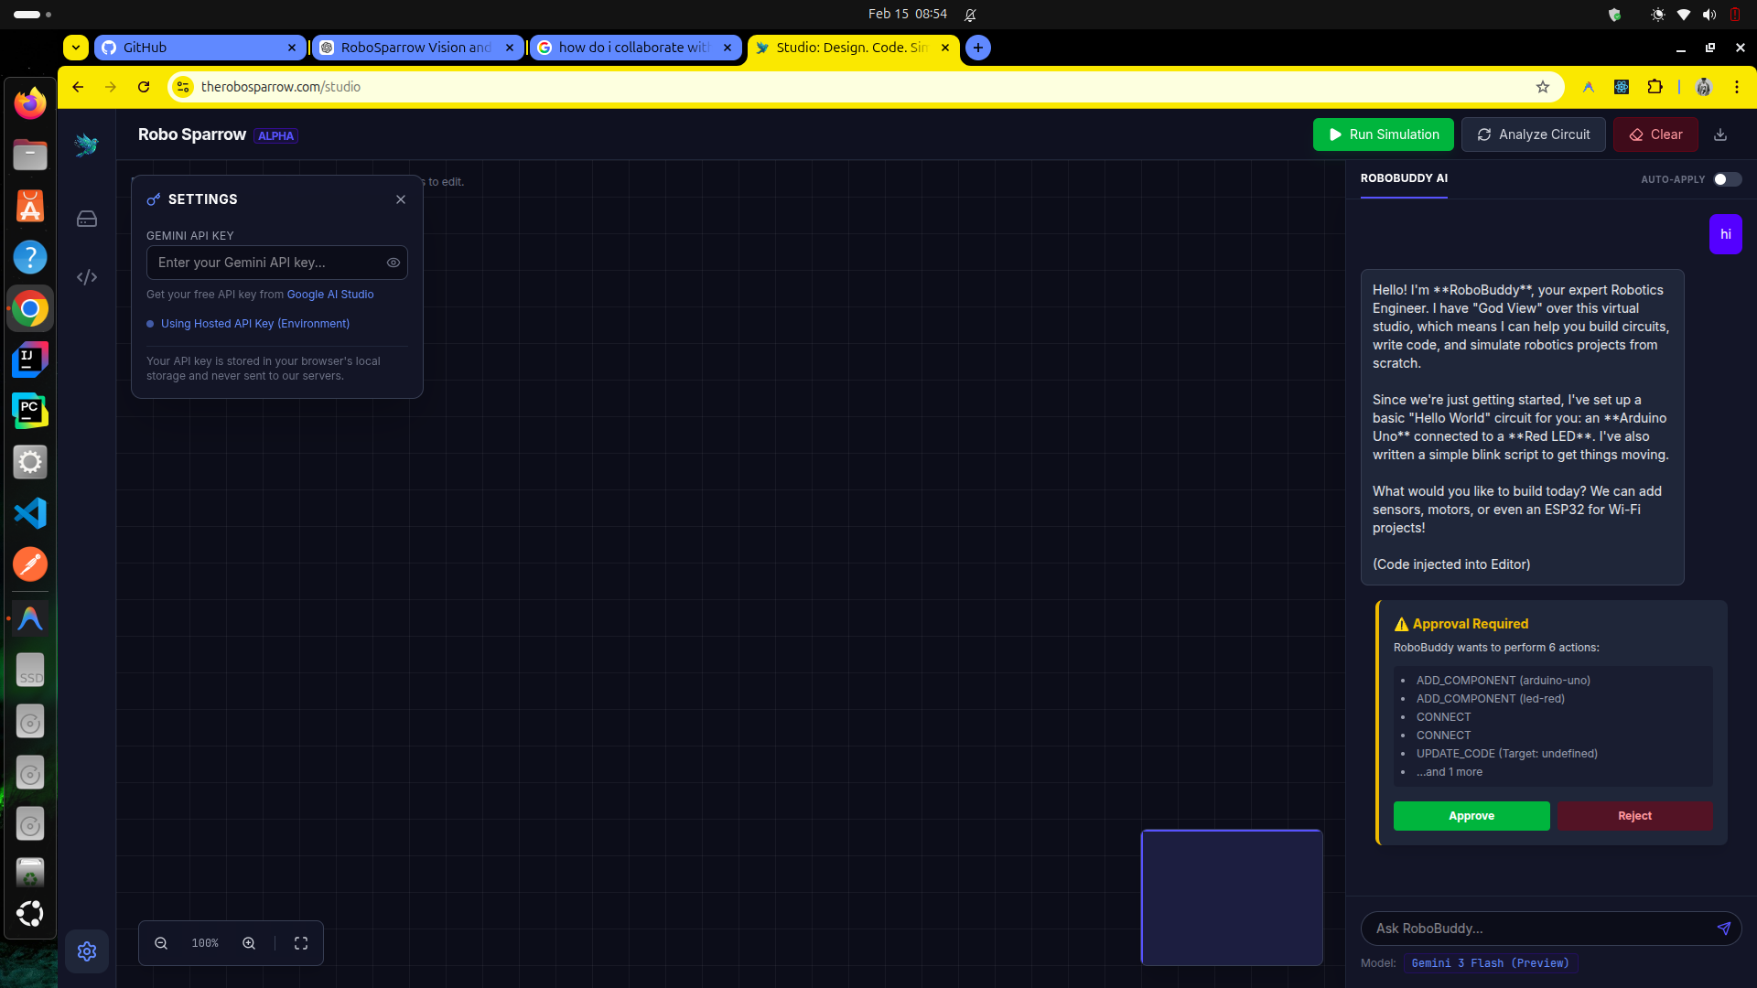Click the download icon in header
The width and height of the screenshot is (1757, 988).
pyautogui.click(x=1720, y=134)
